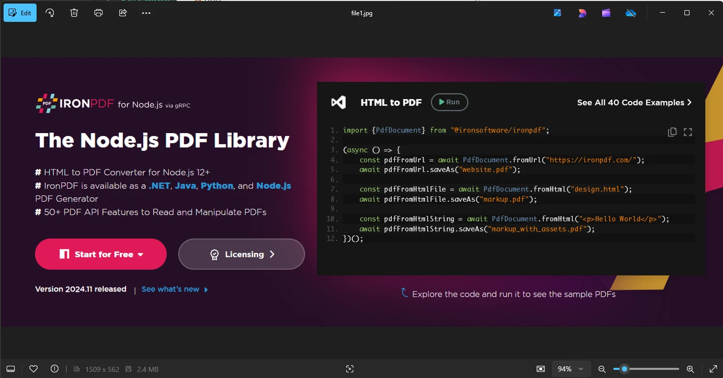Screen dimensions: 723x378
Task: Click the code line saving website.pdf
Action: 440,170
